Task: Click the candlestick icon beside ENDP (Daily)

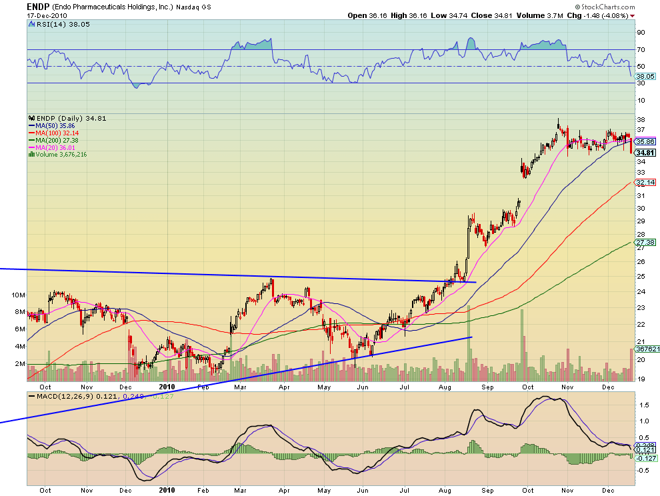Action: [31, 118]
